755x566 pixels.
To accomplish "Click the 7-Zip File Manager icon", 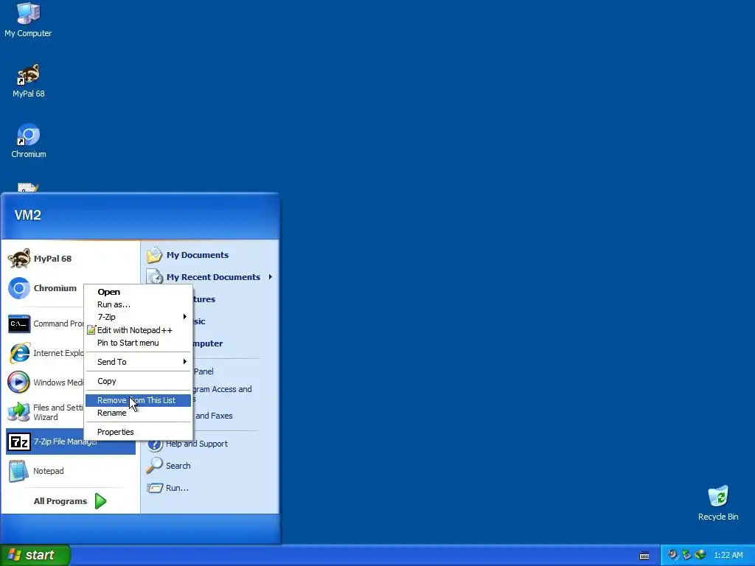I will (19, 442).
